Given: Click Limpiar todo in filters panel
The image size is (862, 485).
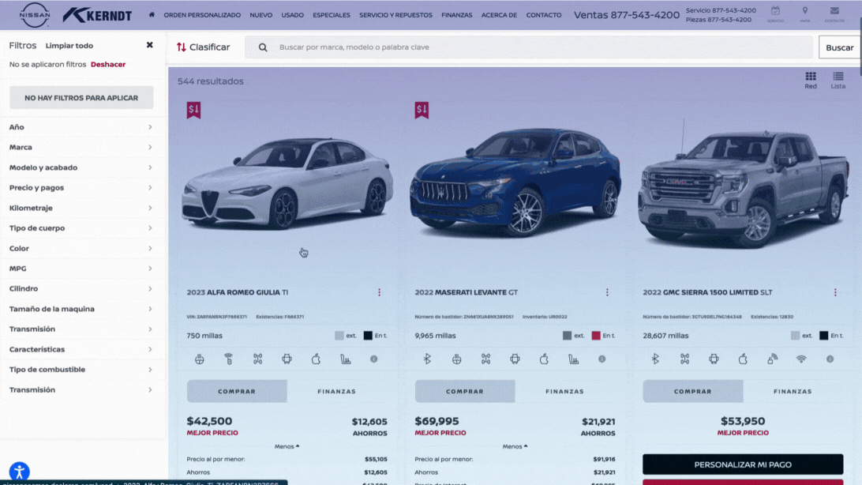Looking at the screenshot, I should tap(69, 46).
